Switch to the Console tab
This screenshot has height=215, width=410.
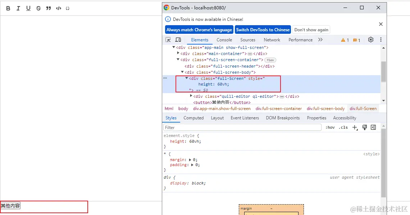point(224,40)
